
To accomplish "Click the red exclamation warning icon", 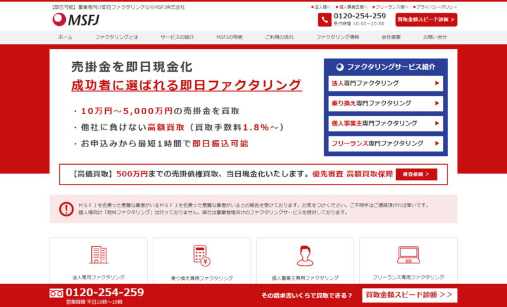I will [x=67, y=209].
